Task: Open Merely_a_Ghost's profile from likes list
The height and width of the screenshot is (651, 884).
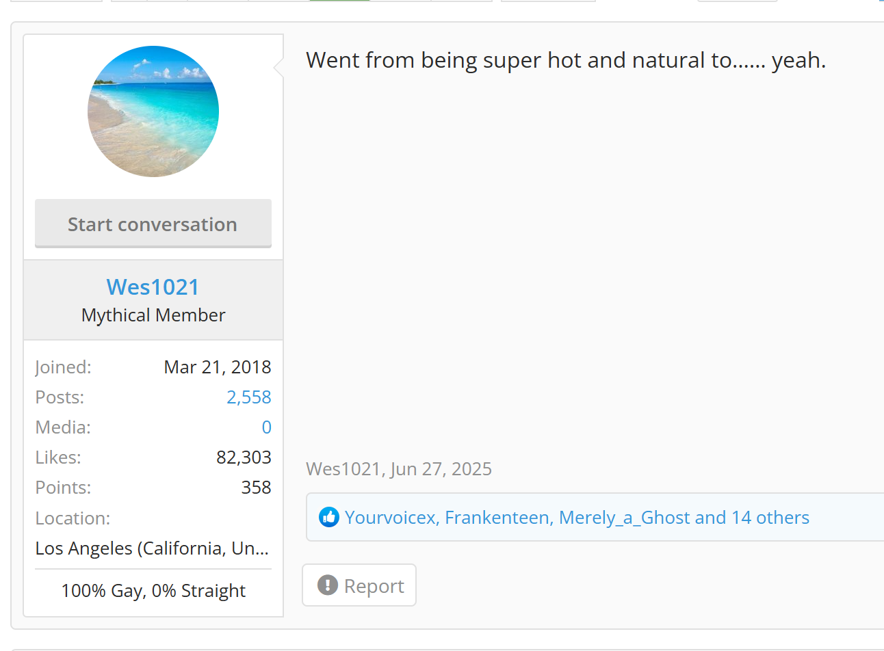Action: pyautogui.click(x=625, y=518)
